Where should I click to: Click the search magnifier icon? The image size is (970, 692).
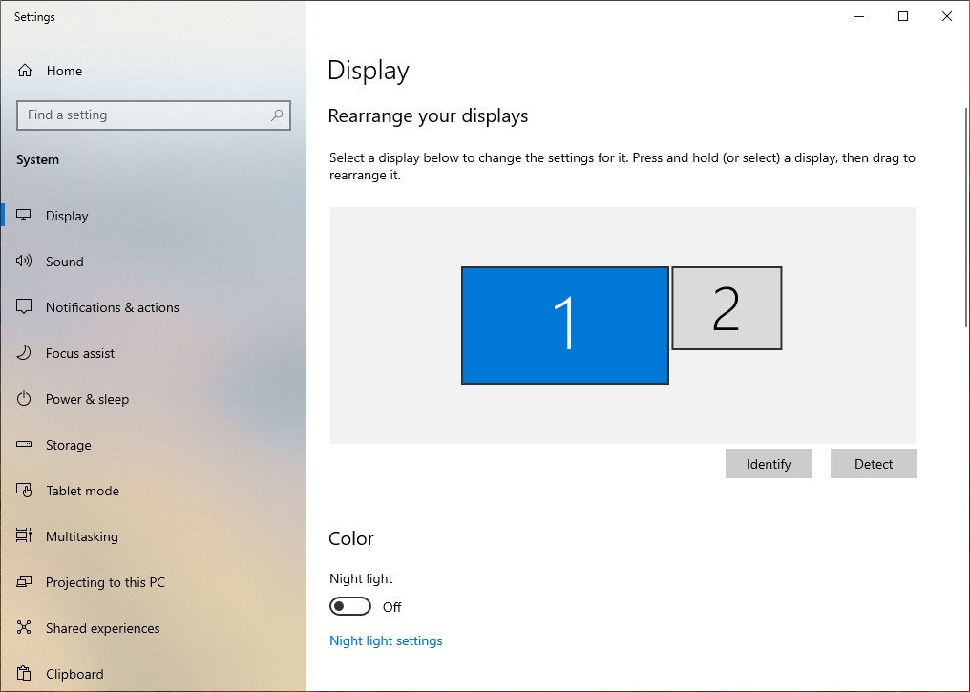click(277, 115)
